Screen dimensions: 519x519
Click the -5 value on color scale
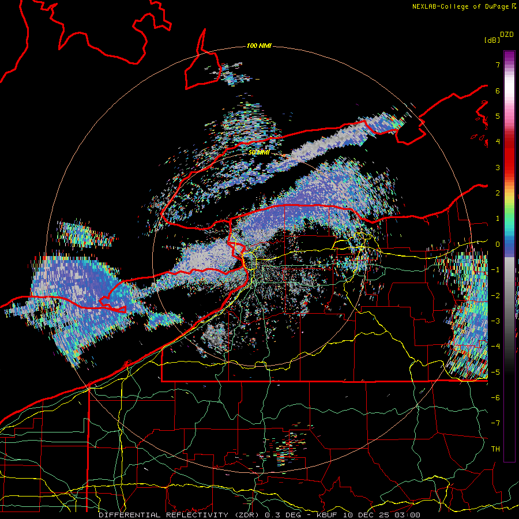tap(495, 373)
